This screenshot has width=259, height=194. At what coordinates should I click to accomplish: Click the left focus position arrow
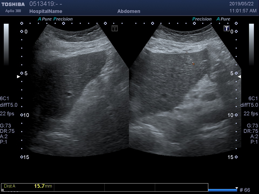coord(18,77)
